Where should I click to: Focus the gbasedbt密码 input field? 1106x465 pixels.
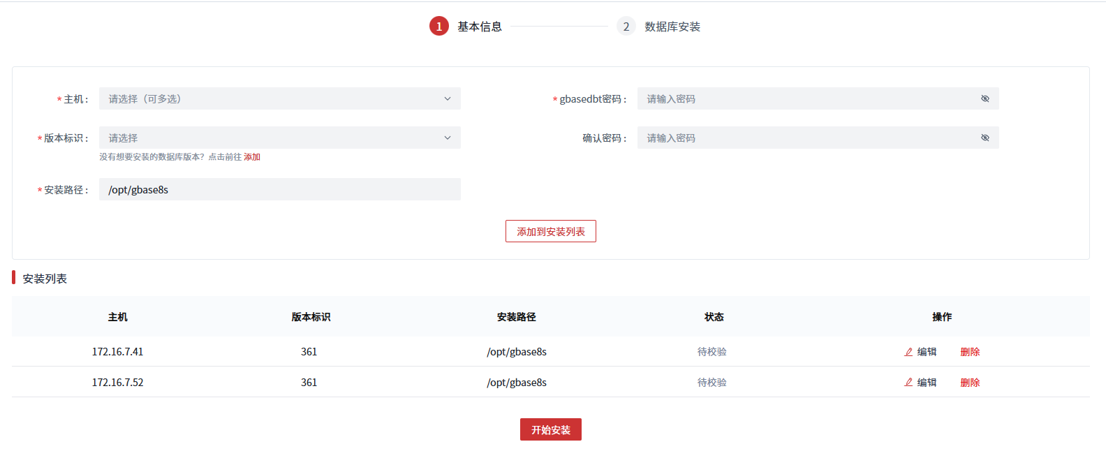coord(803,99)
